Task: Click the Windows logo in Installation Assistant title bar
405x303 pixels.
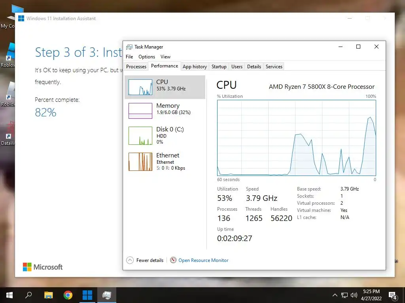Action: pos(21,18)
